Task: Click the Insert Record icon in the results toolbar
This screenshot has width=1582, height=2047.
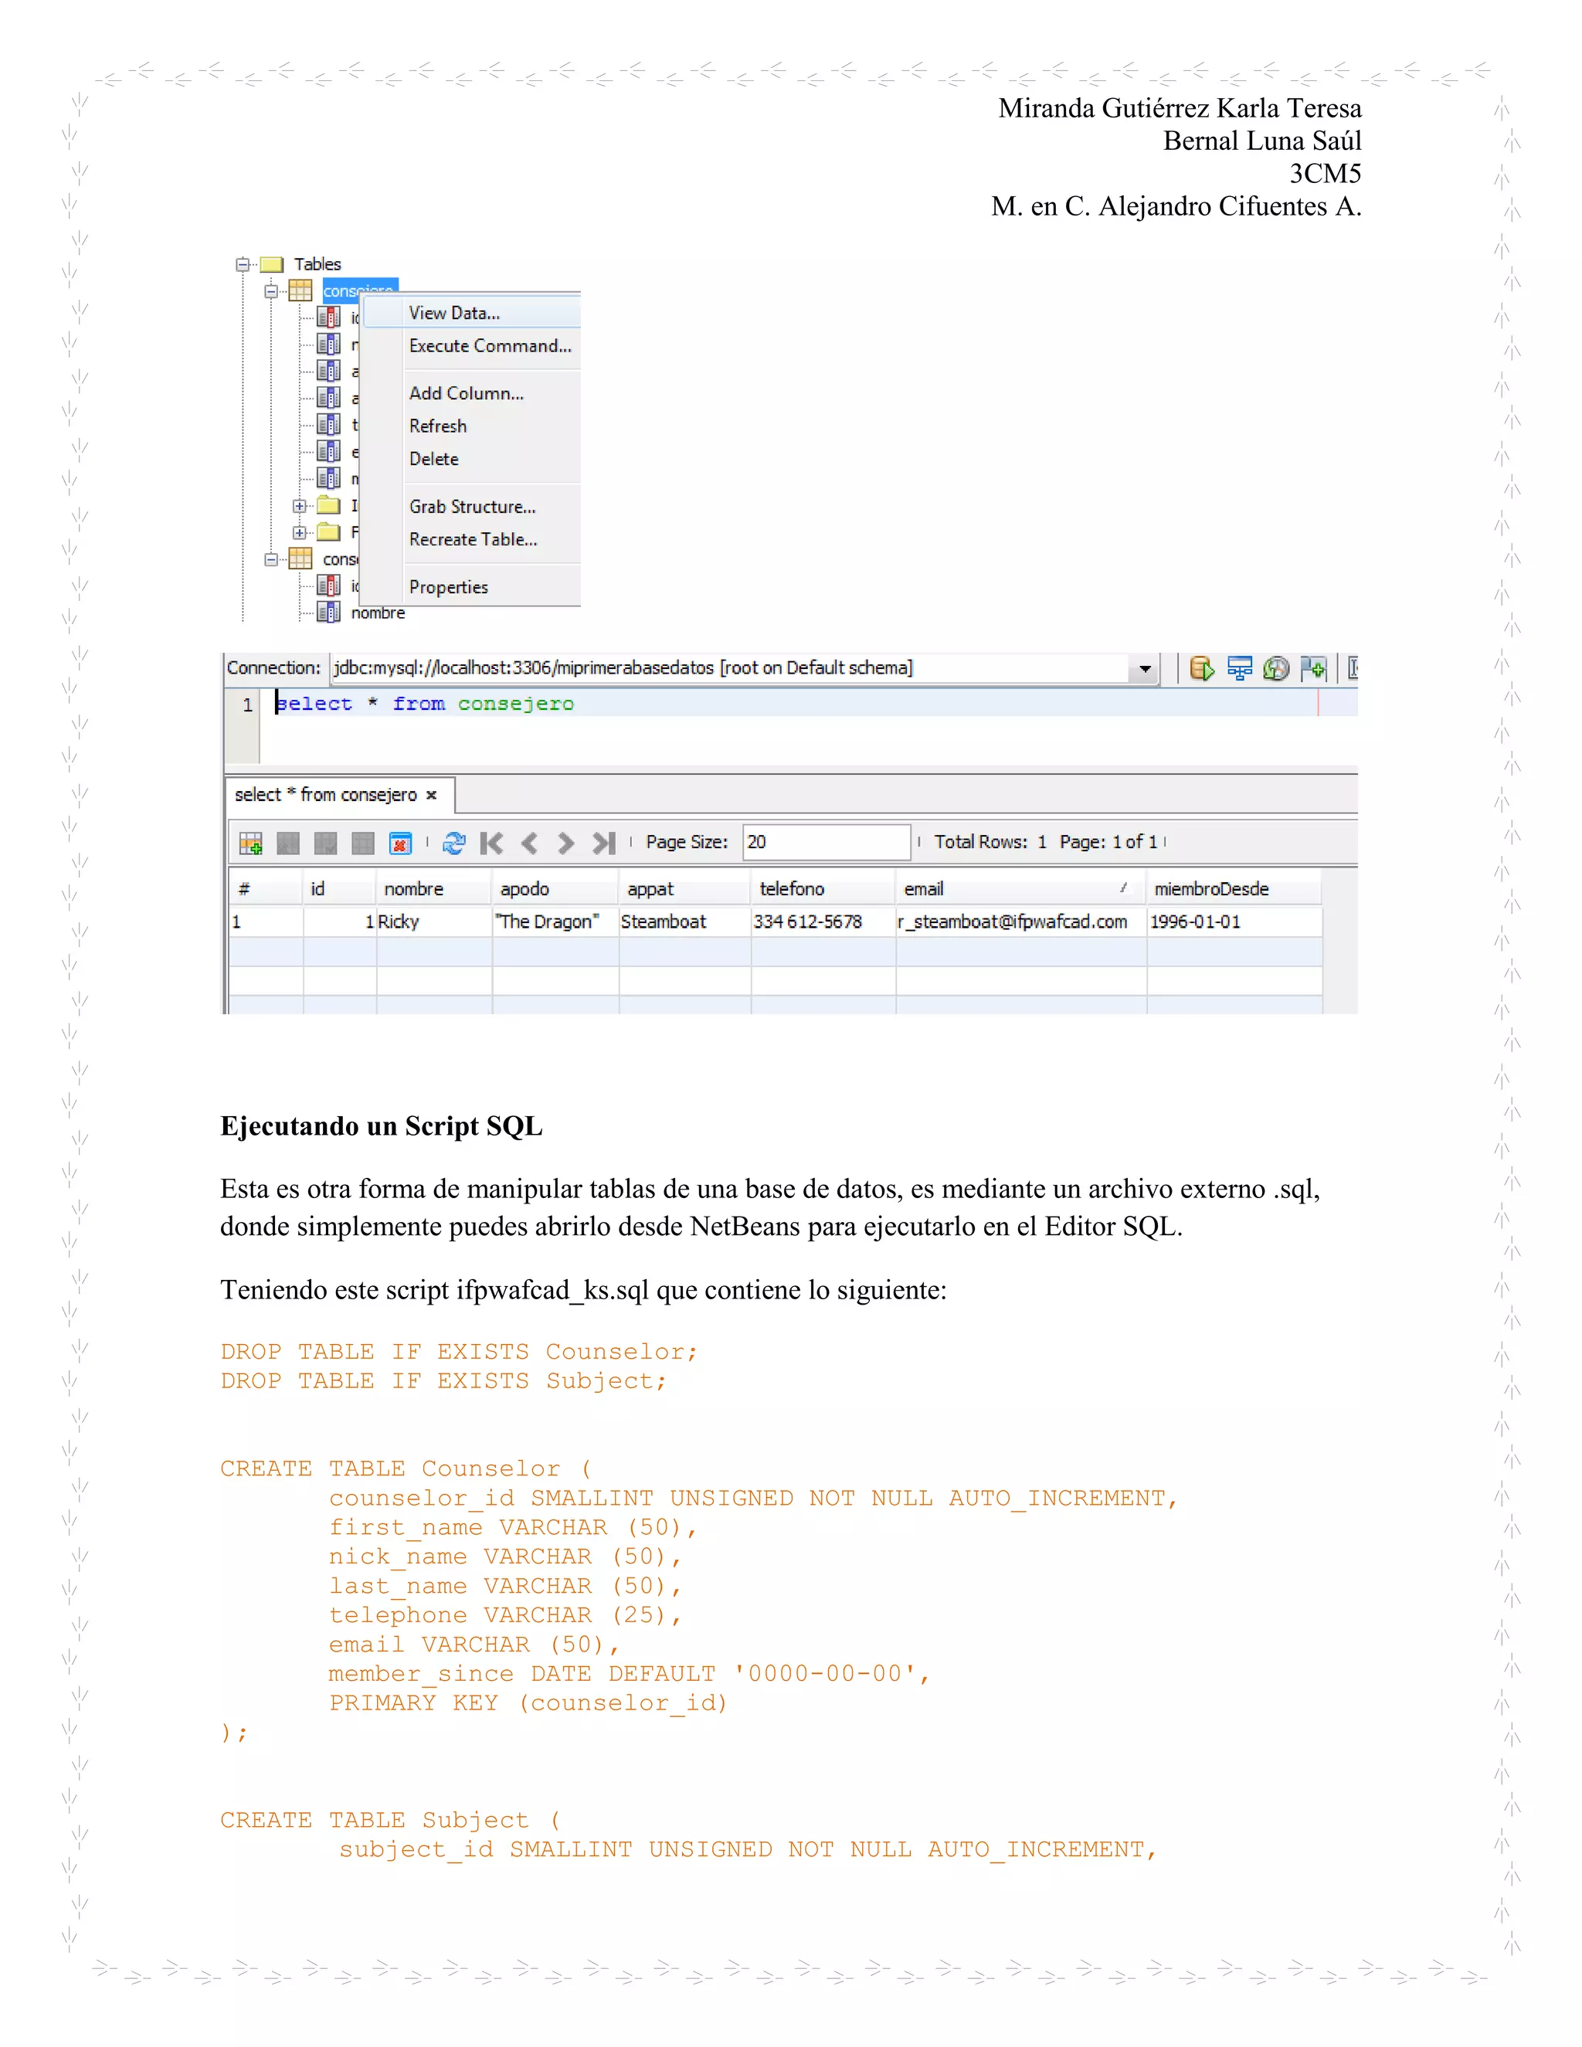Action: coord(250,844)
